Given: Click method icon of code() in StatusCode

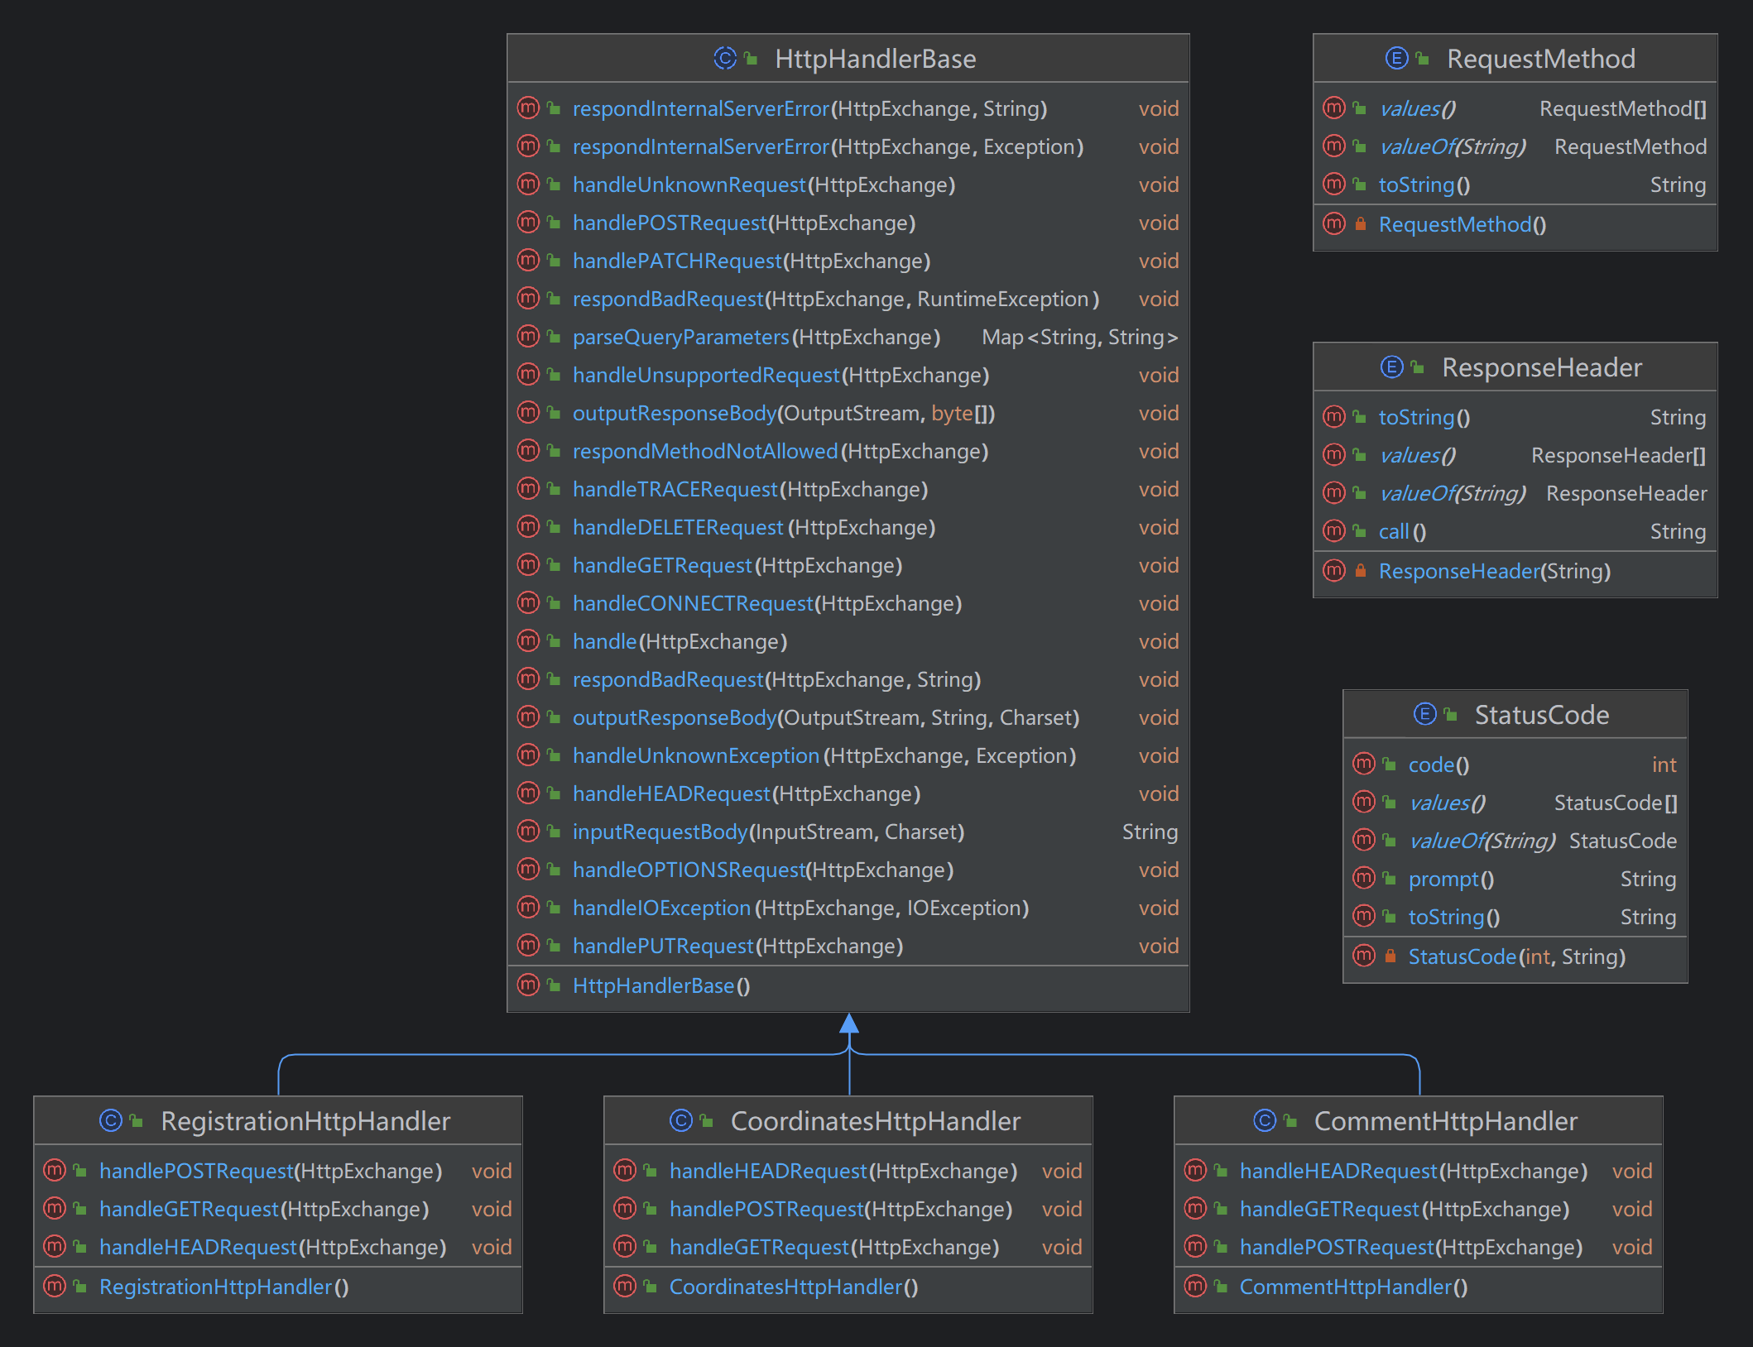Looking at the screenshot, I should point(1364,764).
